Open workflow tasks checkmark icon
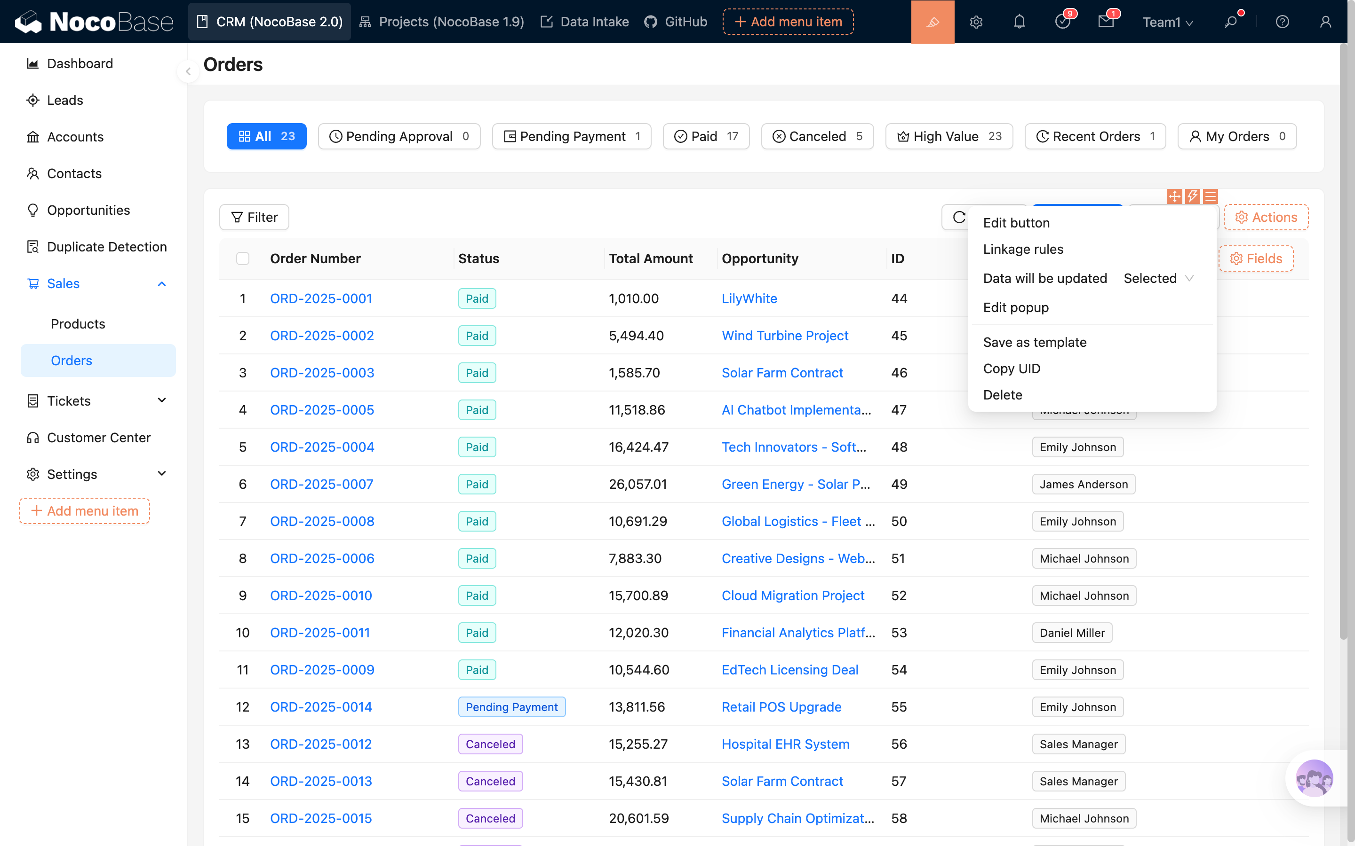The height and width of the screenshot is (846, 1355). click(1062, 22)
